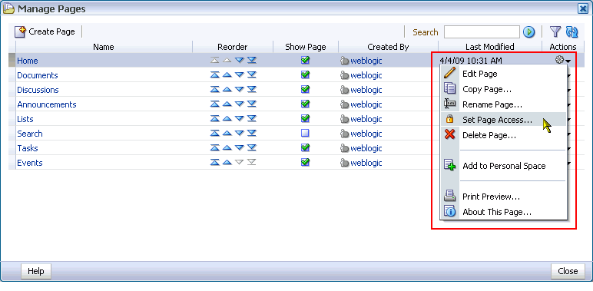
Task: Uncheck Show Page for Documents
Action: pos(305,74)
